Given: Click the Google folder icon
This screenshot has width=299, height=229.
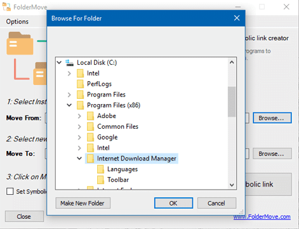Looking at the screenshot, I should [90, 137].
